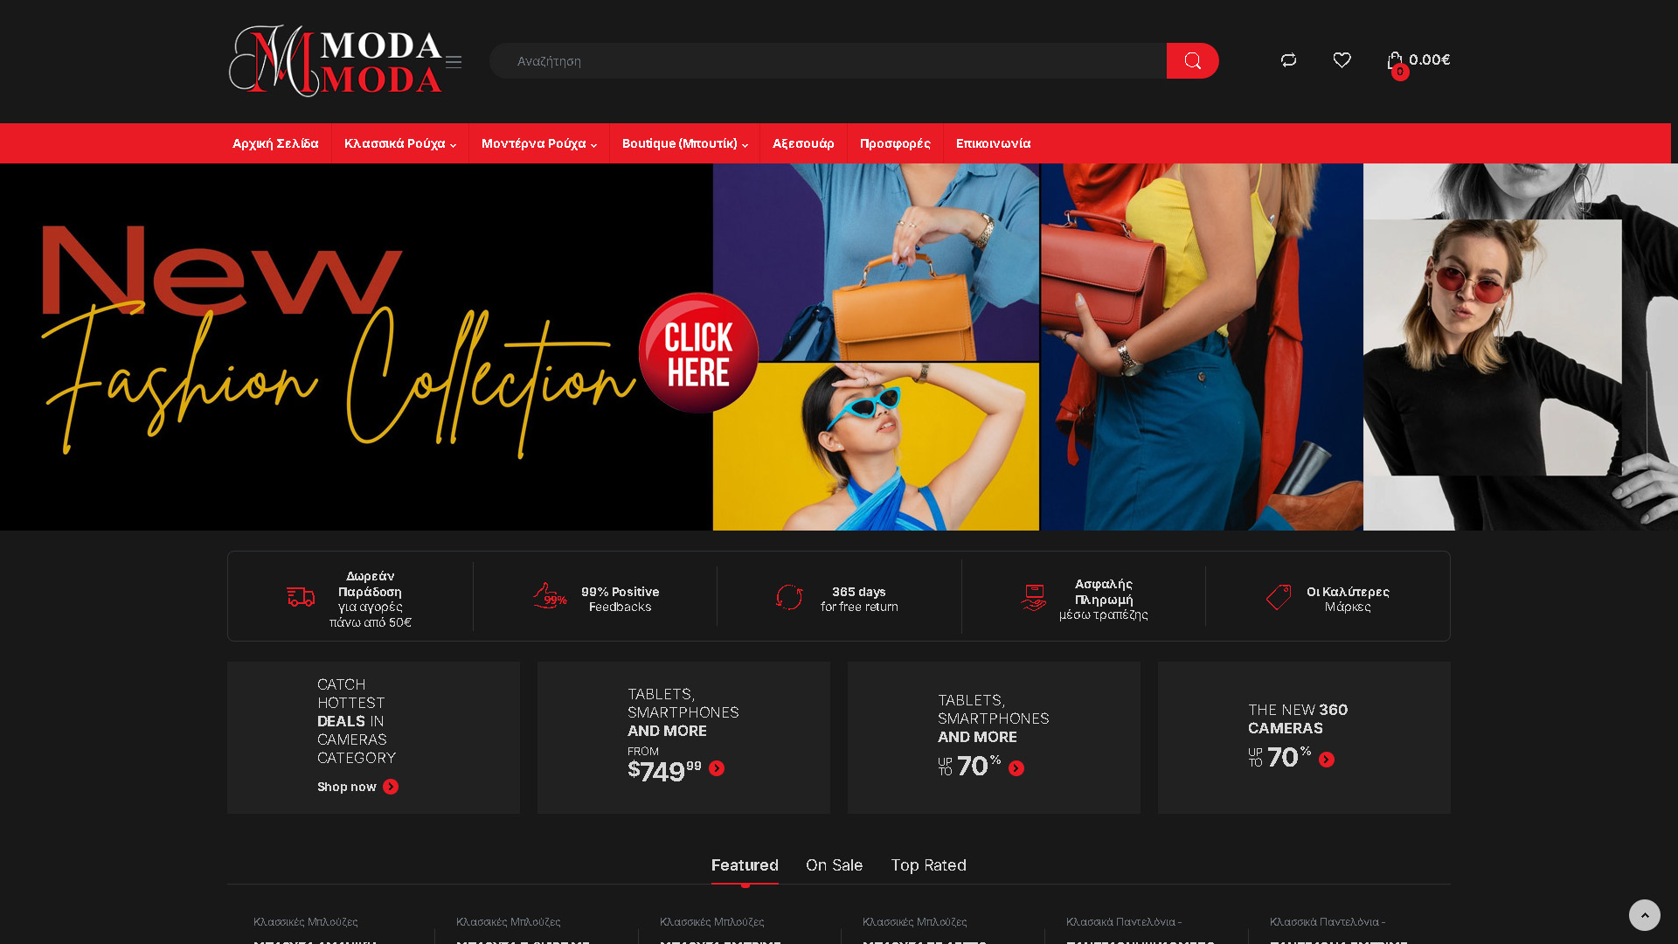Select the Featured tab

click(x=745, y=864)
